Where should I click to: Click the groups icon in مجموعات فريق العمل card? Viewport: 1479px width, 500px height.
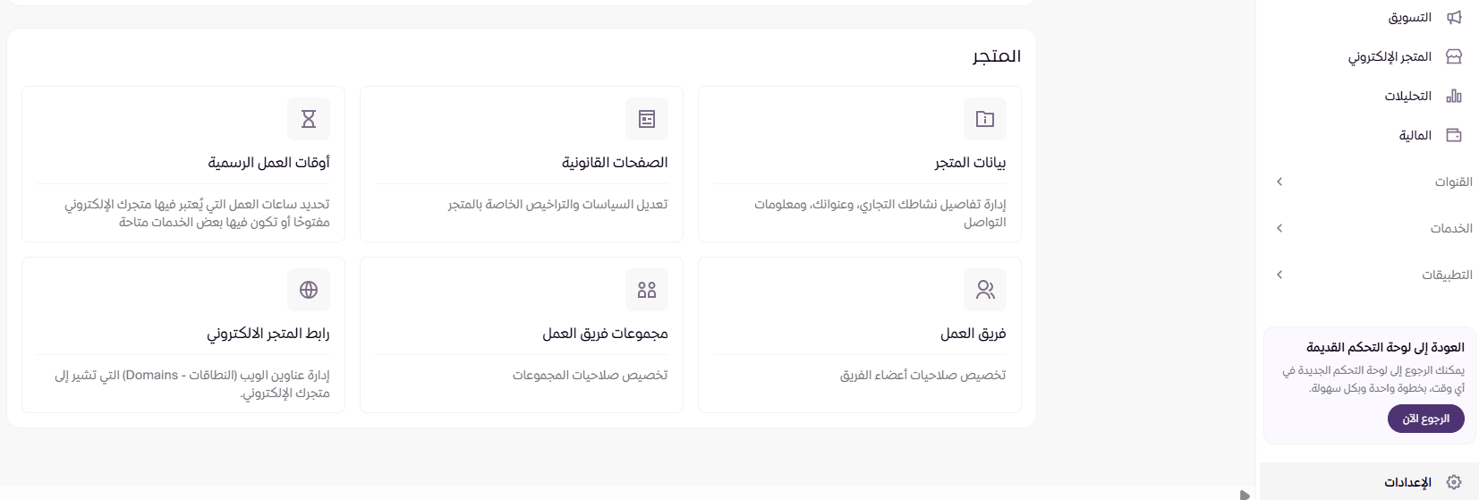pos(647,290)
